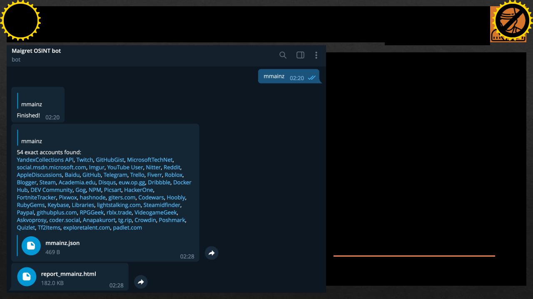
Task: Open the Gog link
Action: (80, 190)
